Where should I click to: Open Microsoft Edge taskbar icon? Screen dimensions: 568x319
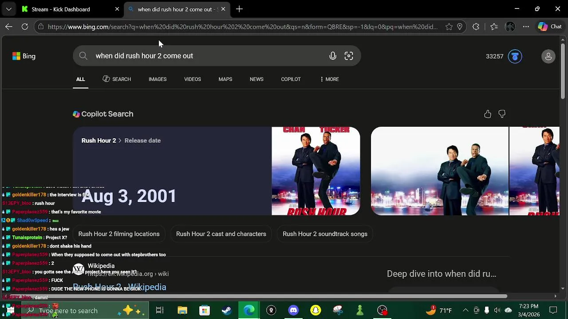(249, 311)
